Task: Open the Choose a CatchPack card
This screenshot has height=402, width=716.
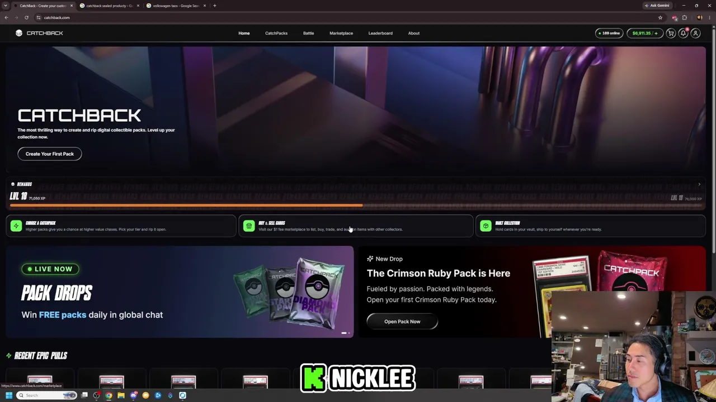Action: pos(121,226)
